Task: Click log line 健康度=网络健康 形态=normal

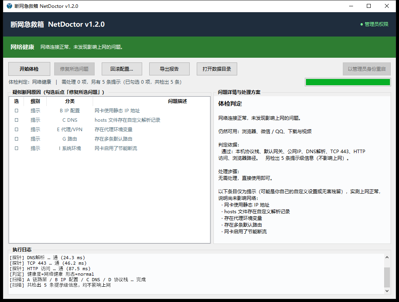Action: [52, 274]
